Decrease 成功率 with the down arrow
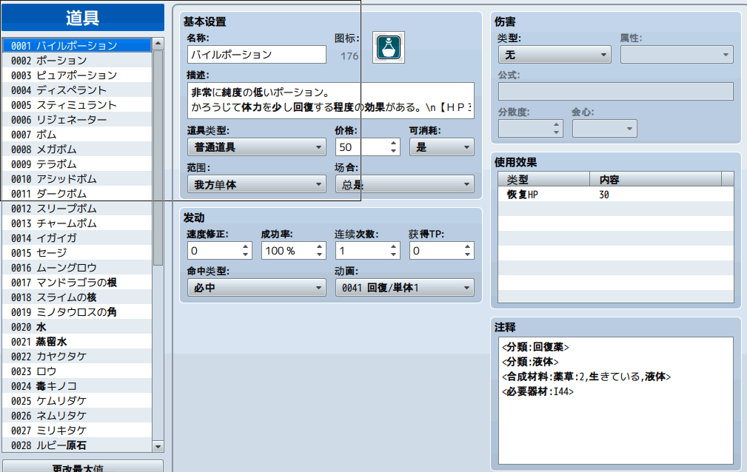The height and width of the screenshot is (472, 747). [x=320, y=254]
